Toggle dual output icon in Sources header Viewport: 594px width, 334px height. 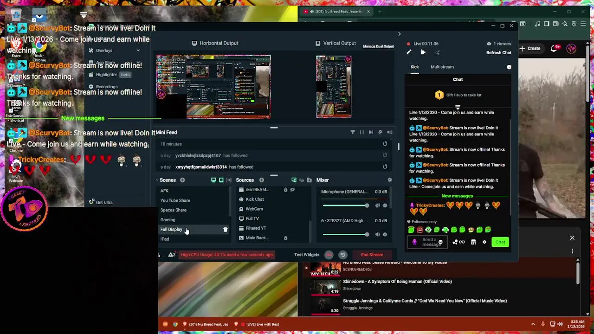[294, 180]
